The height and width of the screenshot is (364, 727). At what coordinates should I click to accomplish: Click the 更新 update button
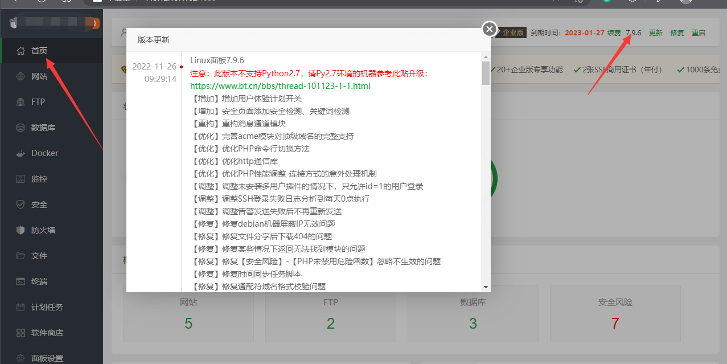pos(655,32)
